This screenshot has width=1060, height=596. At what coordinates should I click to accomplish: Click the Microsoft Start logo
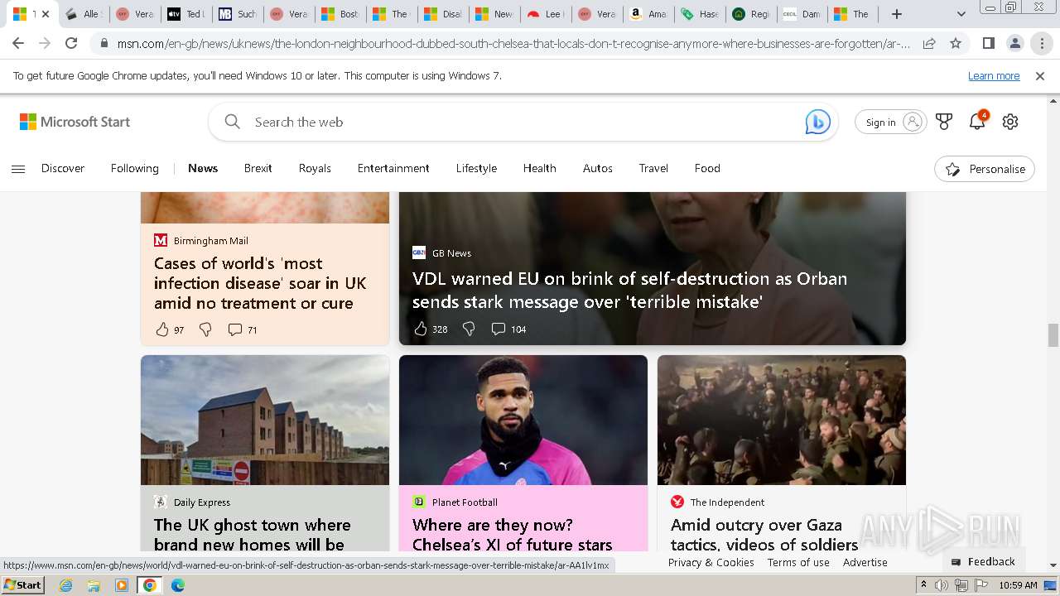[x=75, y=122]
